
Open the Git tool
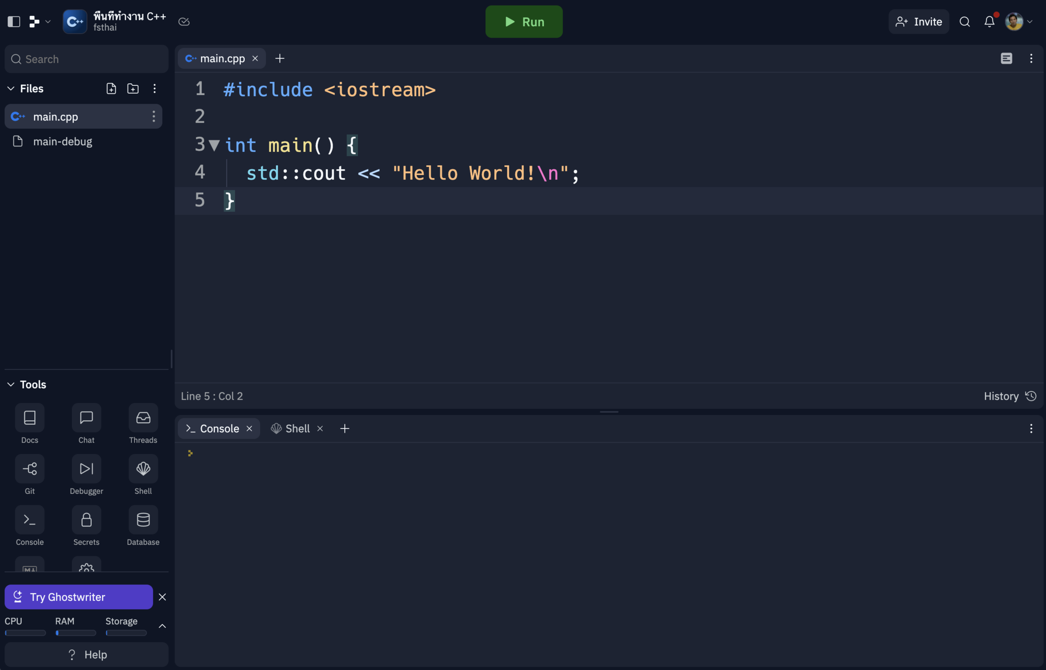30,469
